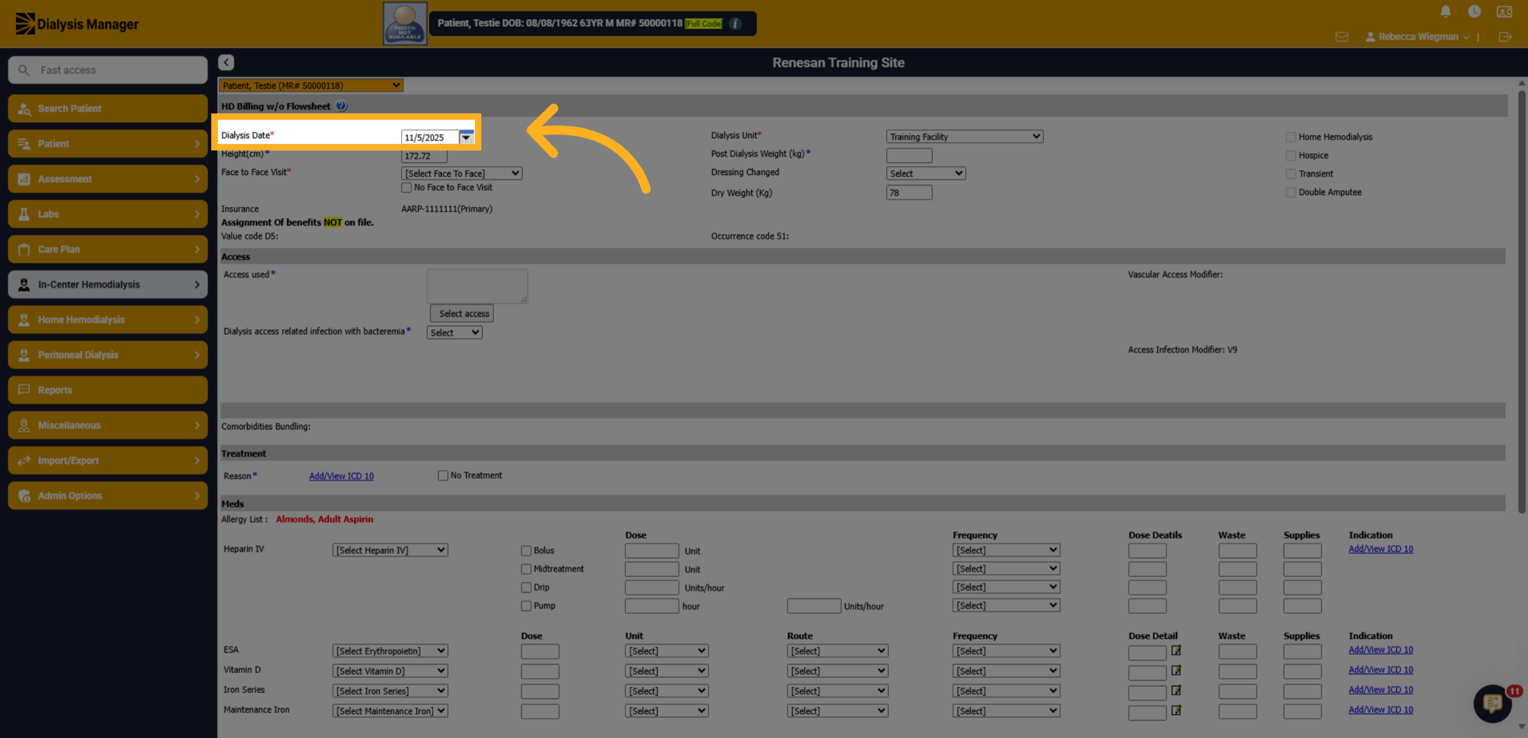Open Heparin Indication Add/View ICD 10 link

click(x=1380, y=549)
